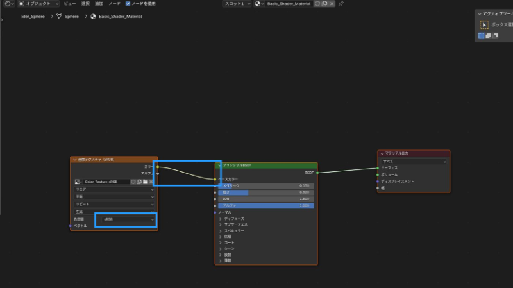Click the new material copy icon in header
This screenshot has height=288, width=513.
click(324, 4)
